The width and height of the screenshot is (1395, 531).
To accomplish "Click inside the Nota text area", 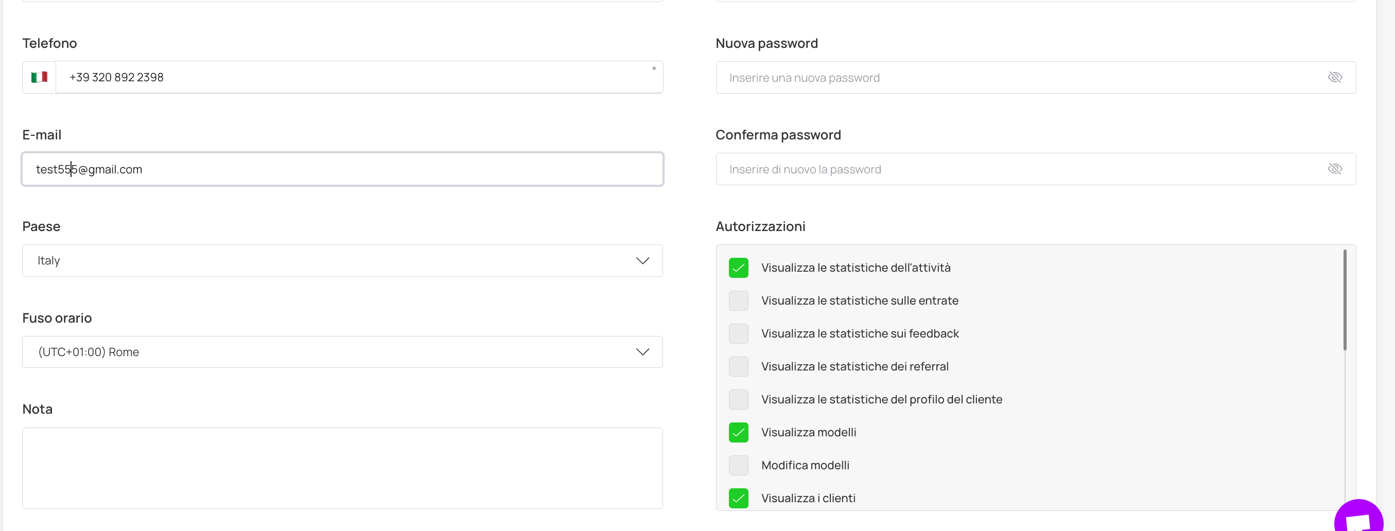I will (342, 468).
